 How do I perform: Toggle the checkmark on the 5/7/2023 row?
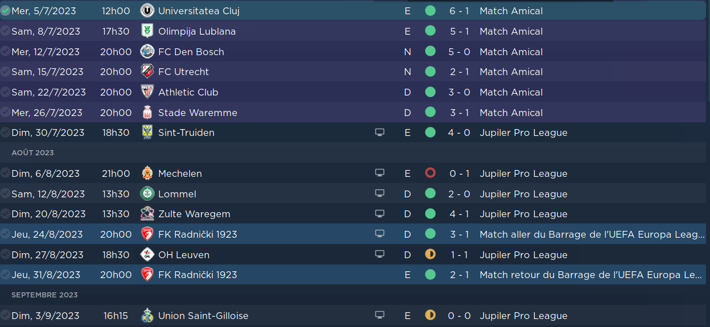(5, 11)
